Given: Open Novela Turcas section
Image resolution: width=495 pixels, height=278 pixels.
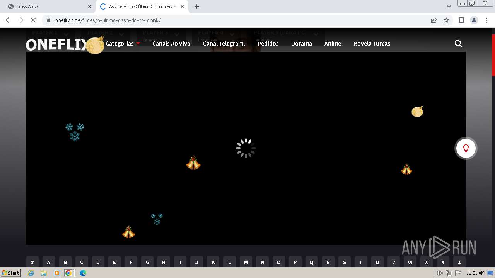Looking at the screenshot, I should coord(372,44).
